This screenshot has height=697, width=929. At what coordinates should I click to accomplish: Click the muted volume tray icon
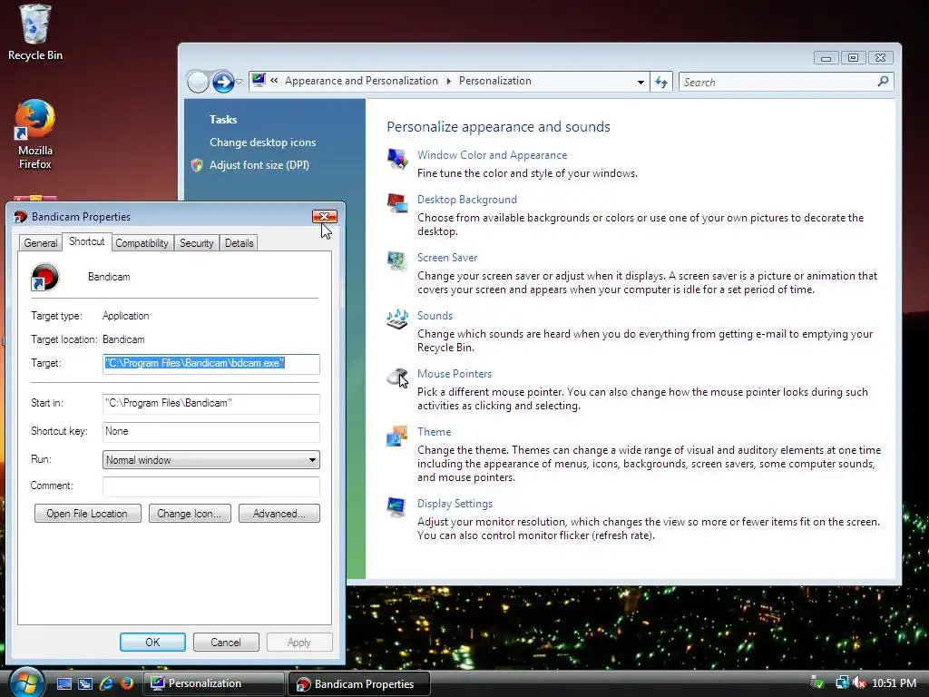(859, 682)
